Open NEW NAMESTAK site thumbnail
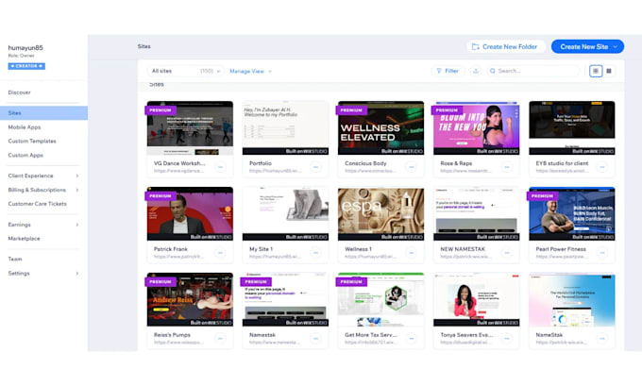Viewport: 642px width, 386px height. (x=476, y=213)
